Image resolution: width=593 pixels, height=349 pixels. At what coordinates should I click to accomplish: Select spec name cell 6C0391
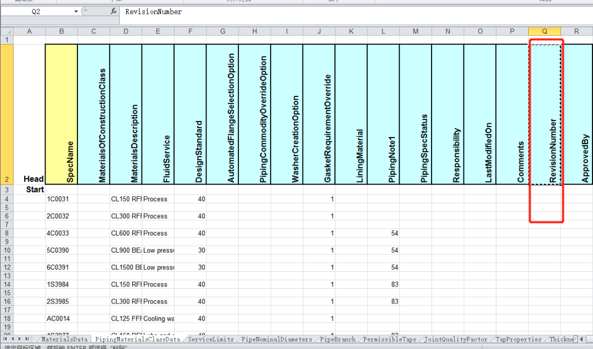click(x=61, y=267)
